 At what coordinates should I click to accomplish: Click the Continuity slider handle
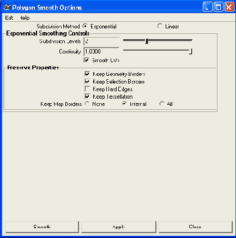pos(191,51)
